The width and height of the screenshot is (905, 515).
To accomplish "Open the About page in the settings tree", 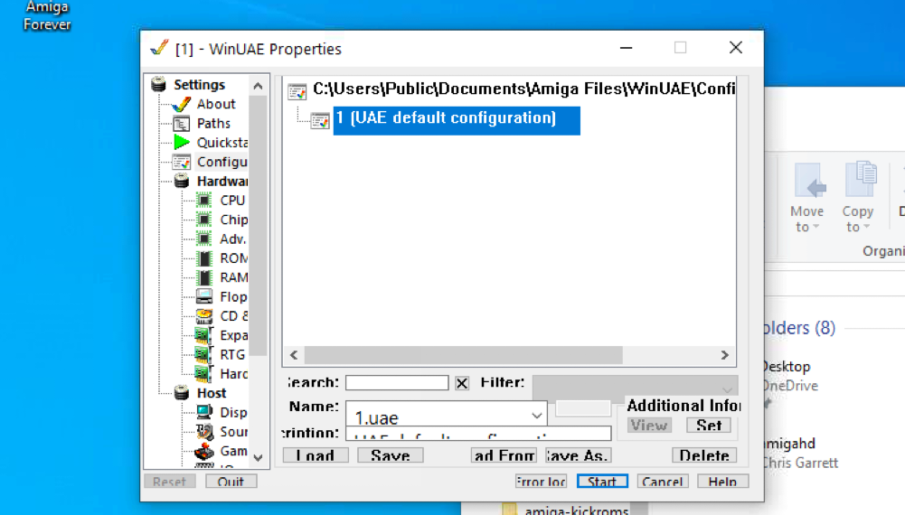I will (216, 104).
